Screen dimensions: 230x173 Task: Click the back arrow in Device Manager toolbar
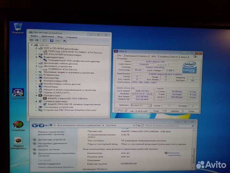(x=32, y=41)
